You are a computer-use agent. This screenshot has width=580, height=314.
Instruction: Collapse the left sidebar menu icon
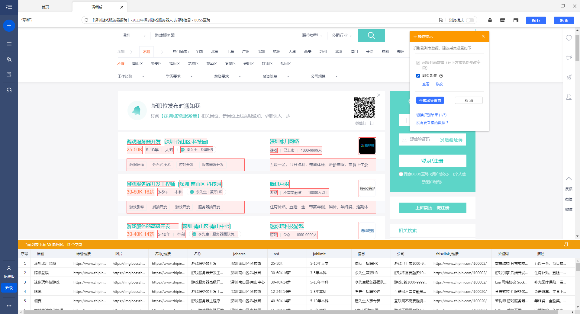[9, 8]
